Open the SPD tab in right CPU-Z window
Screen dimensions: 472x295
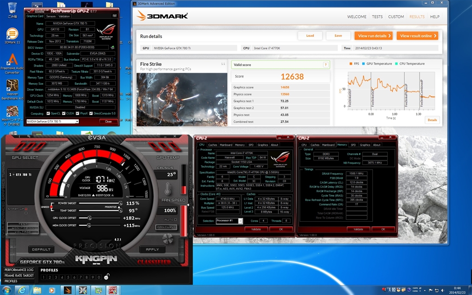[x=354, y=145]
